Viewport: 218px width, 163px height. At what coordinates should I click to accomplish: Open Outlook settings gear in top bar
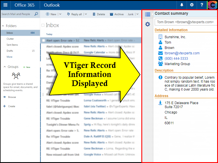(192, 5)
